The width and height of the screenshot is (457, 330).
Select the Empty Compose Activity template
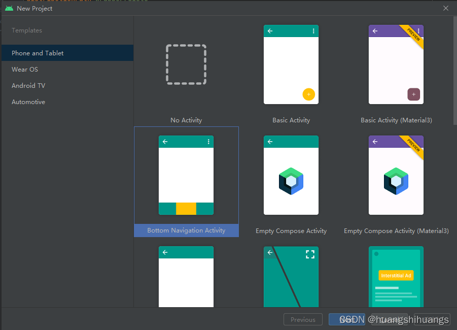[291, 175]
